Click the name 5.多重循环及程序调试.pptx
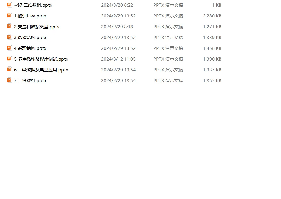Viewport: 281px width, 199px height. tap(41, 59)
